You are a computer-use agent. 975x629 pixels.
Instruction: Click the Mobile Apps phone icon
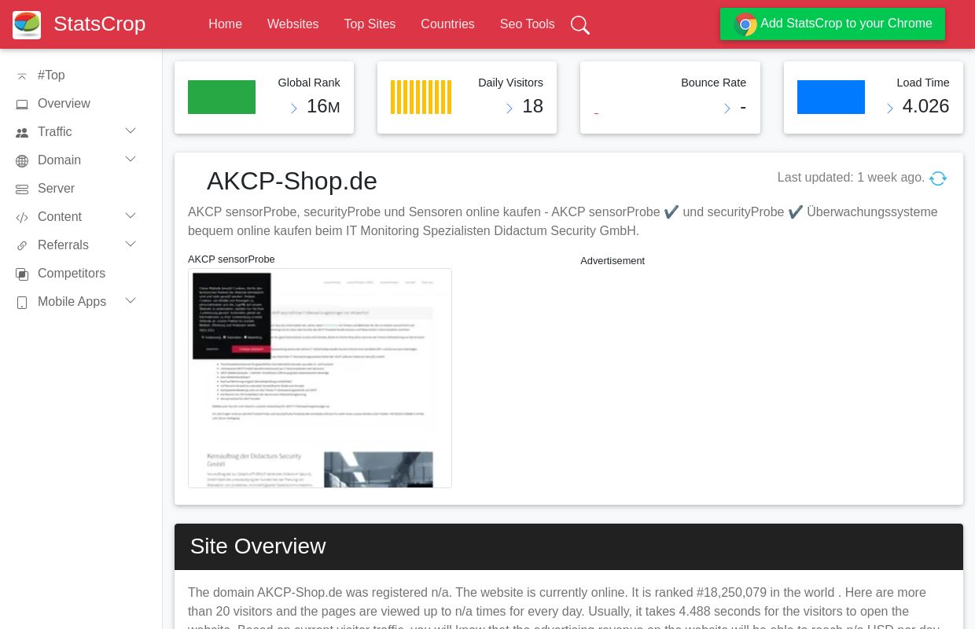pyautogui.click(x=22, y=302)
